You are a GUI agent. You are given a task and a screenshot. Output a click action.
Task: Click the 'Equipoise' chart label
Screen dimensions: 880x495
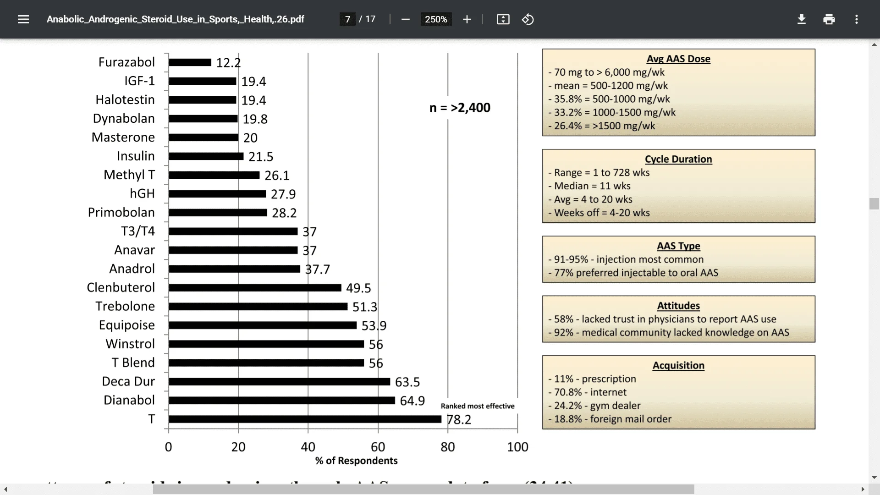coord(127,325)
